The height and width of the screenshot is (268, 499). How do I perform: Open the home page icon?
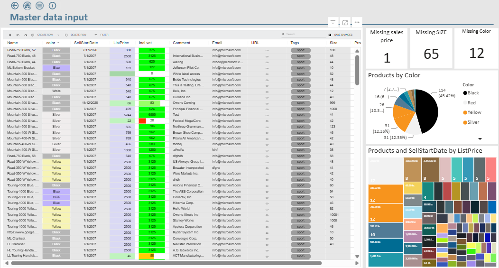click(28, 5)
